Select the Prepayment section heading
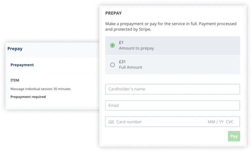 [22, 65]
